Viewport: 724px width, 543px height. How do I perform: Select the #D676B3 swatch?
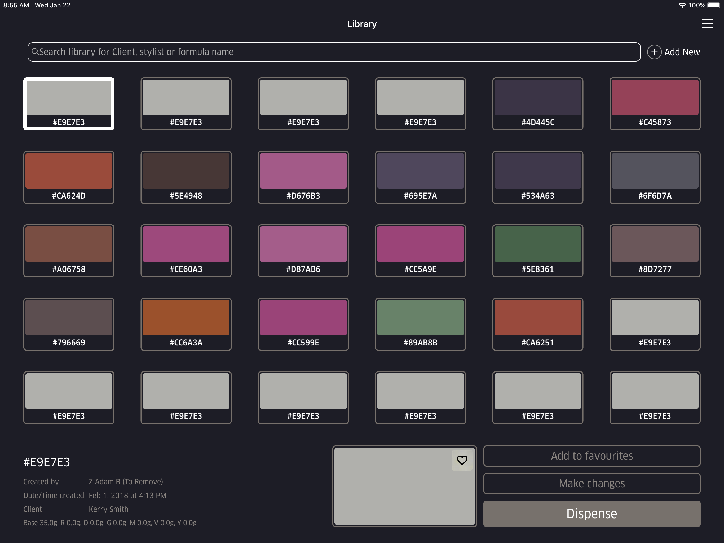click(303, 177)
